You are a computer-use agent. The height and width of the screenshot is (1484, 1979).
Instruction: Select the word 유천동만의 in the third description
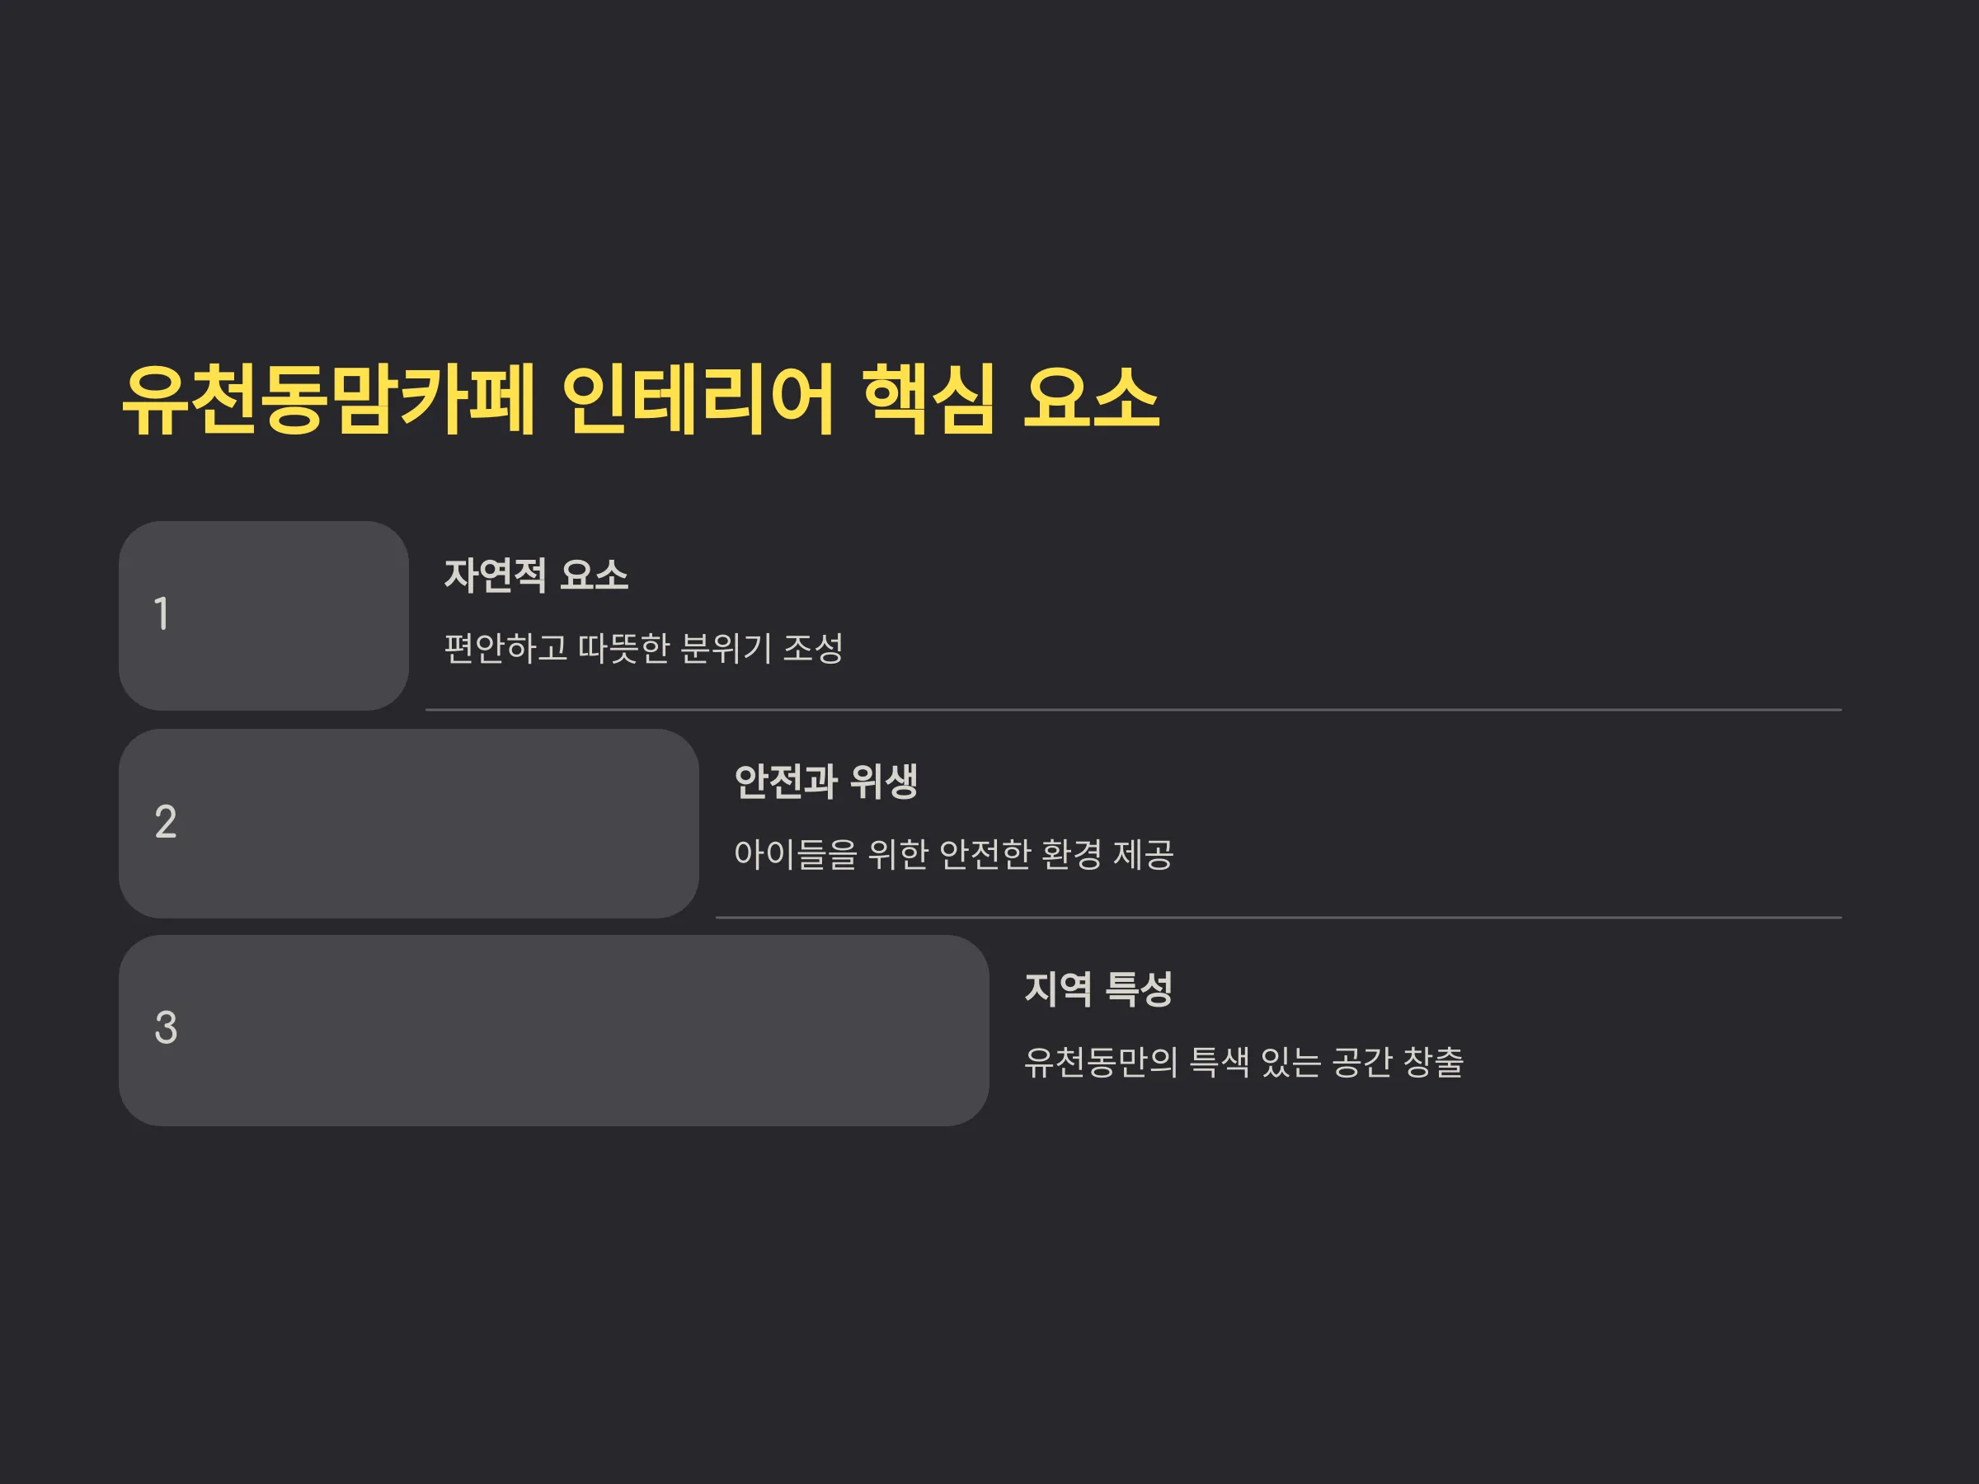click(1101, 1063)
